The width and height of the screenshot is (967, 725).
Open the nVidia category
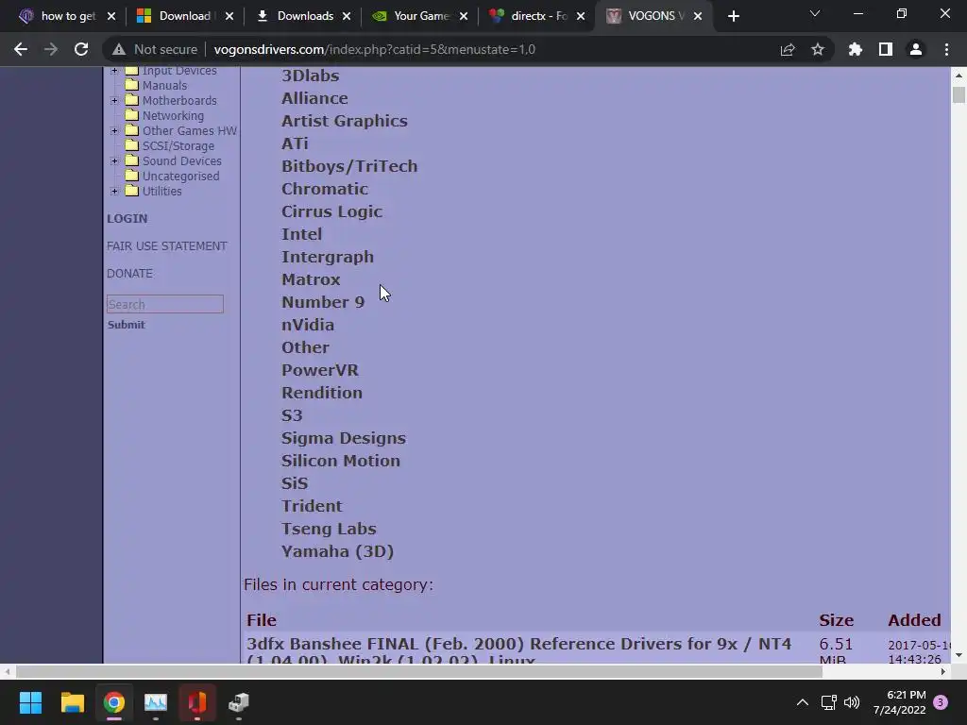(x=308, y=325)
